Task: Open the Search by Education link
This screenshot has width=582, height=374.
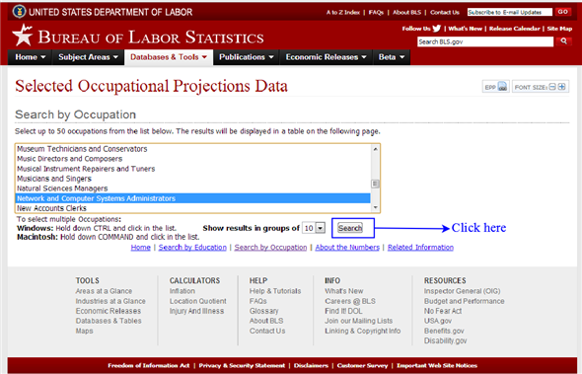Action: (x=192, y=248)
